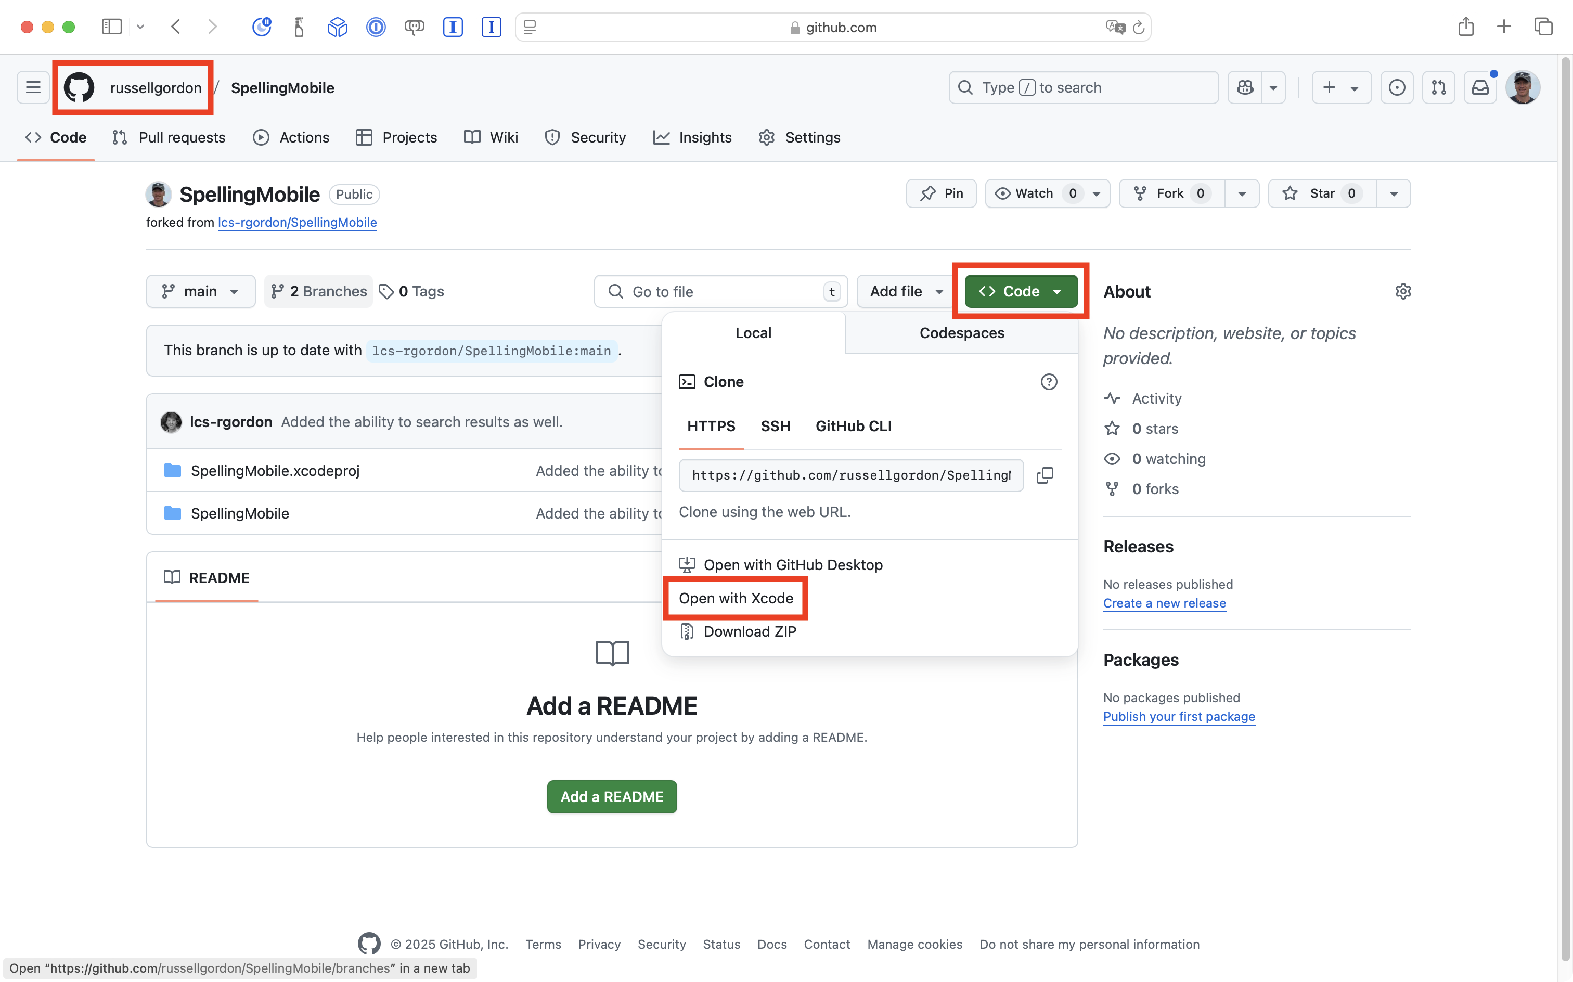Copy the HTTPS clone URL to clipboard

click(1045, 475)
